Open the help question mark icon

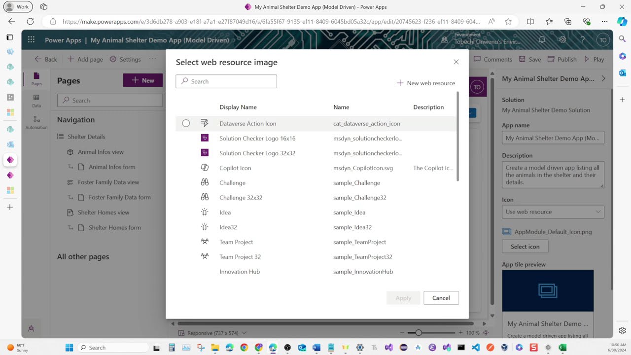coord(583,40)
